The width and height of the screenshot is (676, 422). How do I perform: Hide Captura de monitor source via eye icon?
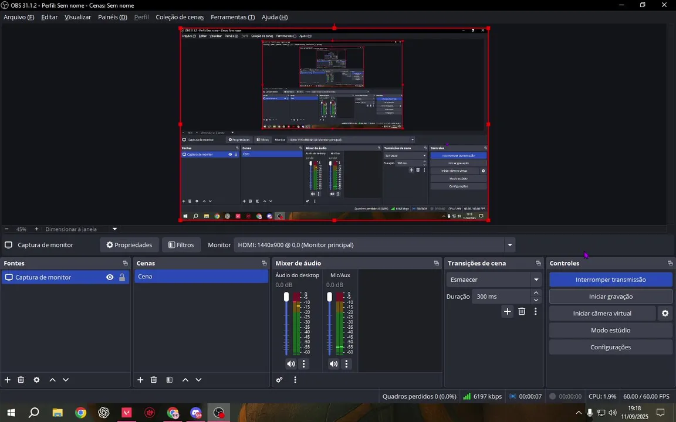[110, 277]
